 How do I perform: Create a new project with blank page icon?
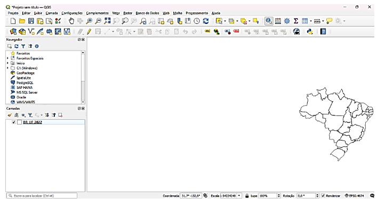13,21
